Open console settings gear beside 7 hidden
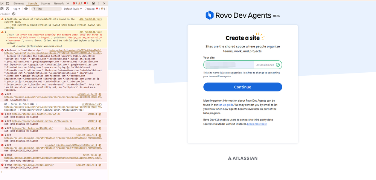Viewport: 376px width, 180px height. click(x=14, y=14)
